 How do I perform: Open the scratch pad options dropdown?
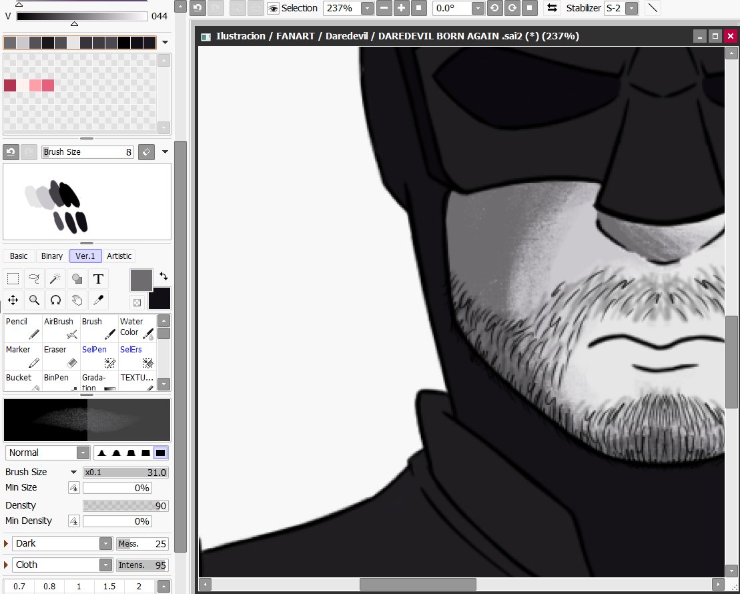[x=165, y=152]
